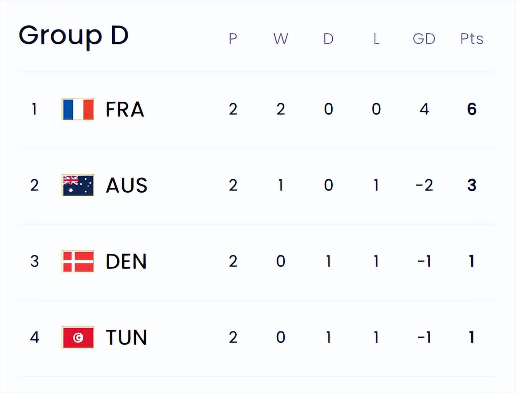Click the Australia flag icon

point(78,185)
